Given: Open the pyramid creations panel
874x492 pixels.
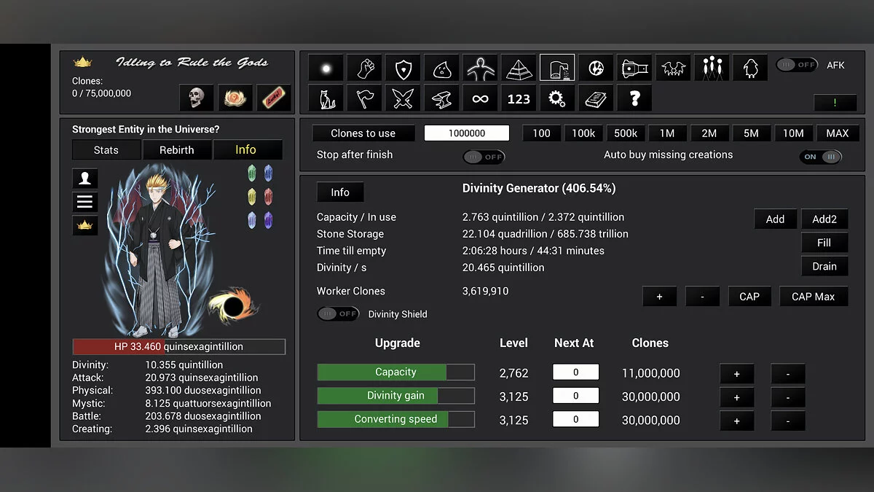Looking at the screenshot, I should 519,67.
